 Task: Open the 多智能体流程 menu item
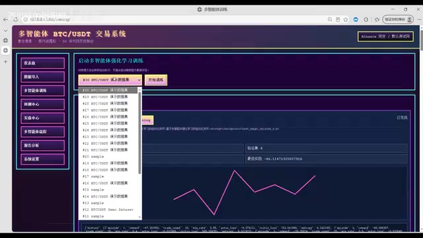(x=42, y=132)
